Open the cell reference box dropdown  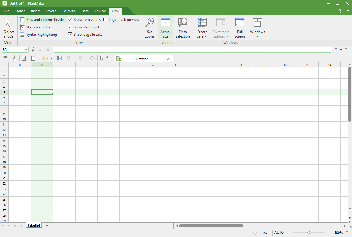(x=26, y=50)
